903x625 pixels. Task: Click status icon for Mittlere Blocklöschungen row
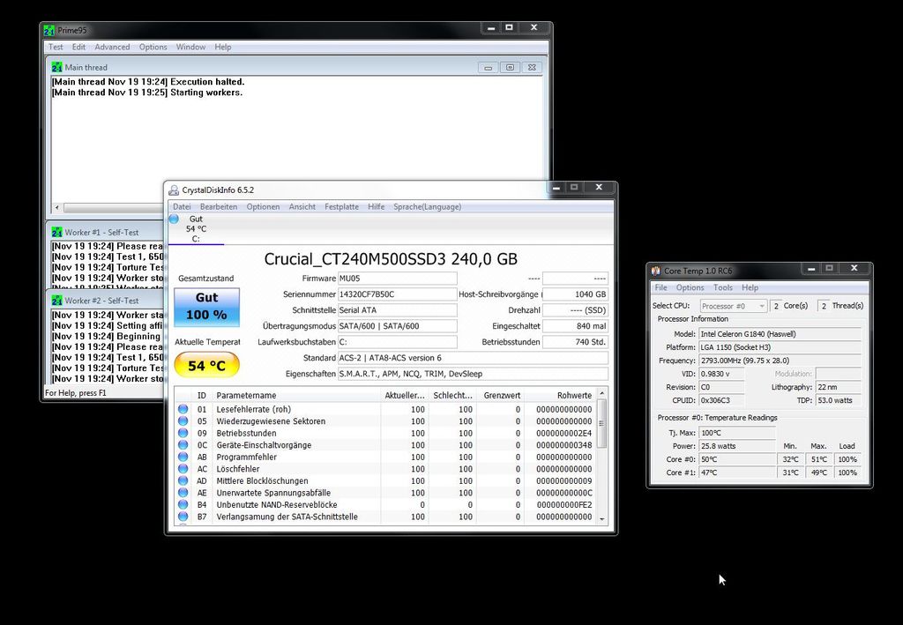point(183,480)
